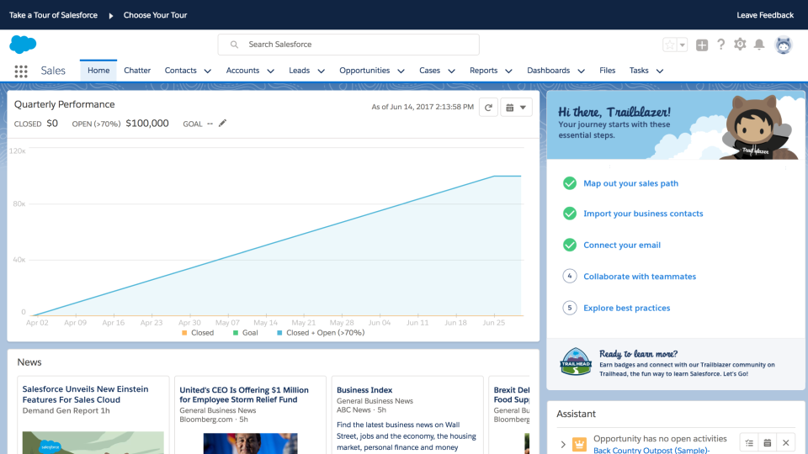The width and height of the screenshot is (808, 454).
Task: Click the user profile avatar
Action: coord(784,45)
